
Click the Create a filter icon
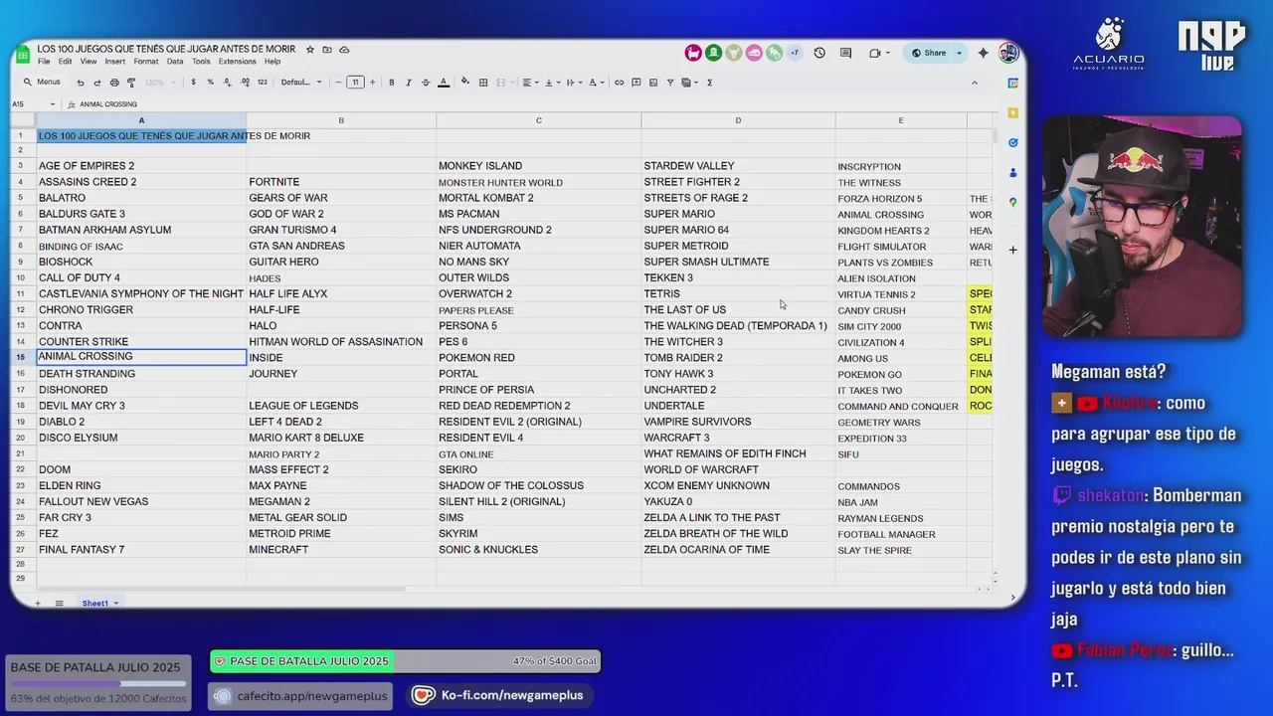click(x=670, y=83)
